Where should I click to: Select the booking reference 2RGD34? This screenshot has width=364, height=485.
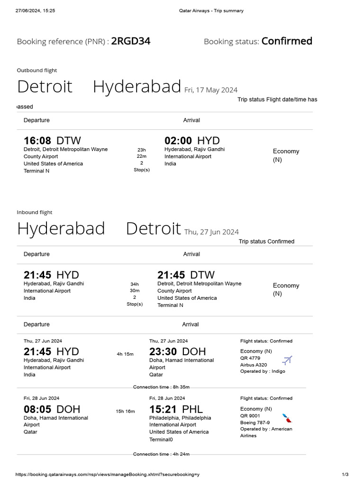(131, 41)
